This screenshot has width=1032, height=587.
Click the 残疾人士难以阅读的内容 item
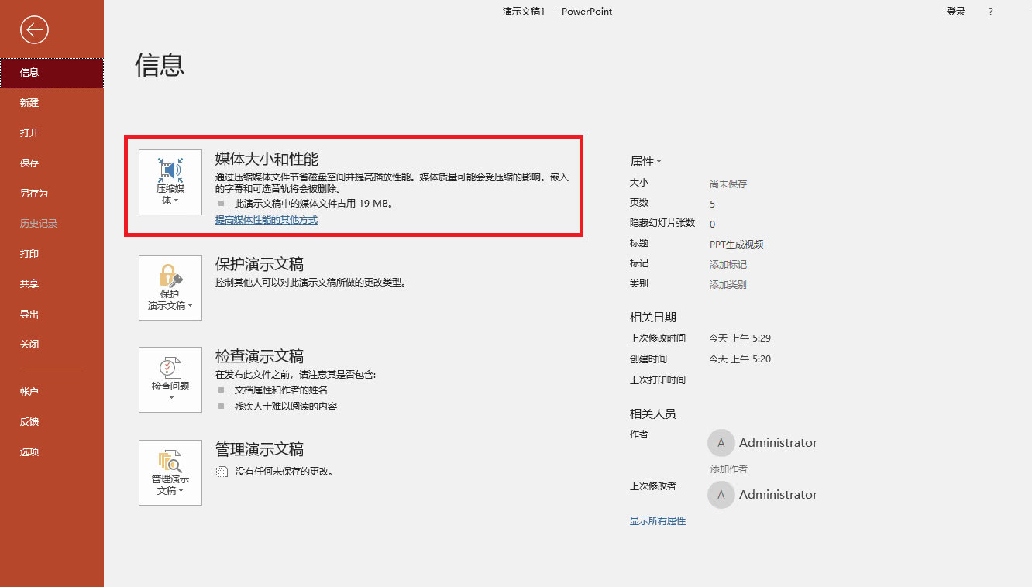coord(286,407)
